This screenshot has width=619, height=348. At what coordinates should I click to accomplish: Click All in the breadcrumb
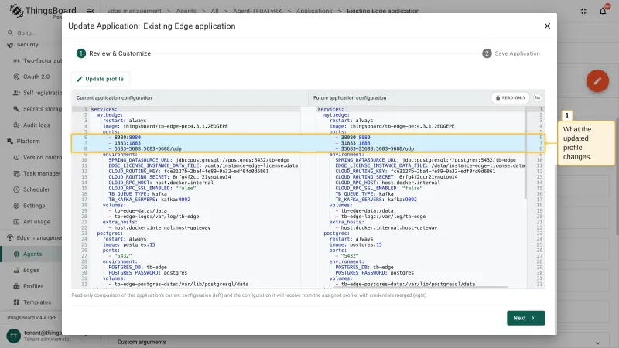point(215,11)
